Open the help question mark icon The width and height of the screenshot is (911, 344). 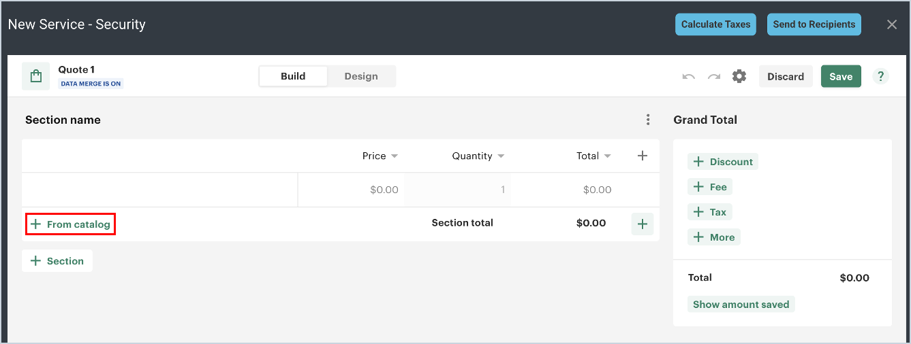click(880, 77)
